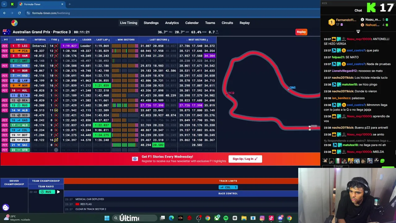
Task: Select driver NOR row badge
Action: [20, 85]
